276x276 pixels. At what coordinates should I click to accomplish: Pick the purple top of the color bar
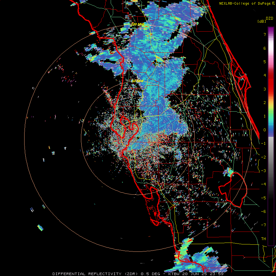pyautogui.click(x=271, y=30)
